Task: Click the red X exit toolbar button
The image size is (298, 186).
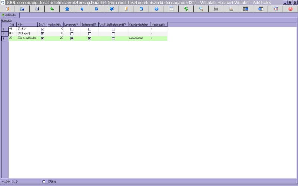Action: coord(290,9)
